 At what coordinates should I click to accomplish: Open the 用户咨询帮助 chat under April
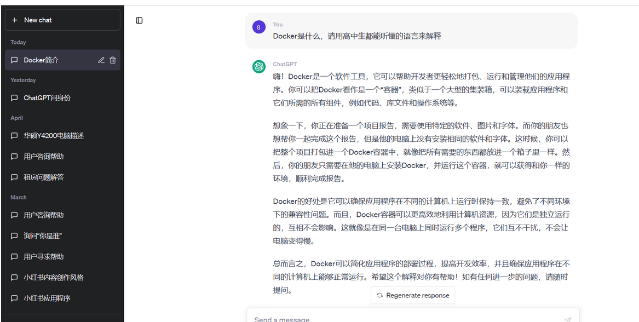(62, 157)
